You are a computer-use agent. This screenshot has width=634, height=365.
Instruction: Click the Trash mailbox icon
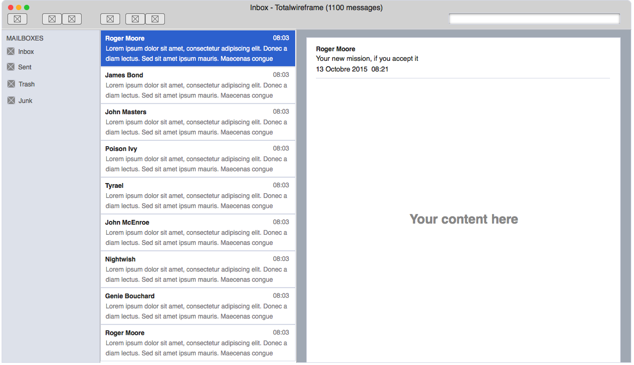pyautogui.click(x=11, y=84)
